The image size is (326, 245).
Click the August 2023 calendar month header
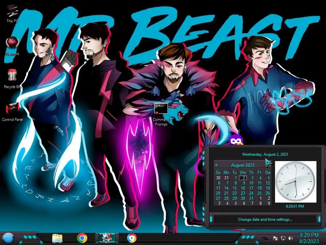pos(243,165)
